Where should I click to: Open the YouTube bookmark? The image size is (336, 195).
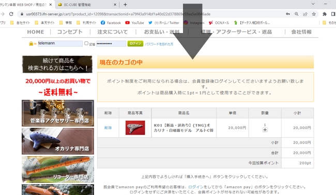tap(134, 23)
